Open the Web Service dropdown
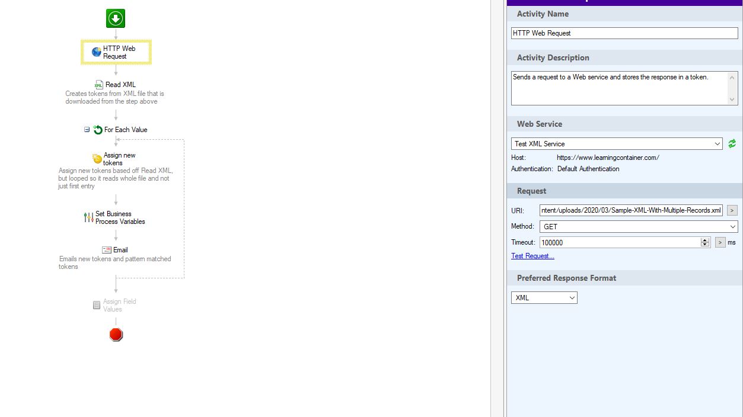This screenshot has height=417, width=743. point(718,144)
